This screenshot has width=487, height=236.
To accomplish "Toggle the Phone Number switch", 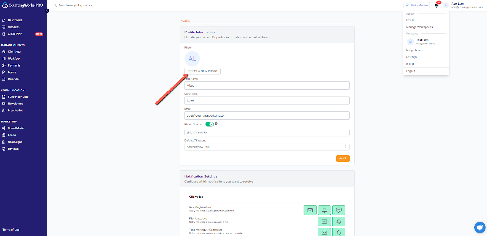I will (x=210, y=124).
